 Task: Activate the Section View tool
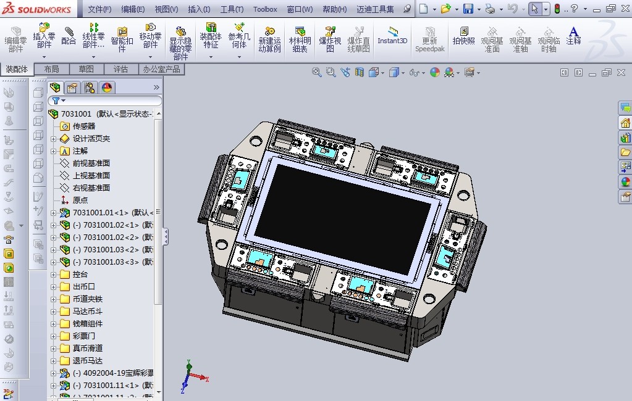358,72
